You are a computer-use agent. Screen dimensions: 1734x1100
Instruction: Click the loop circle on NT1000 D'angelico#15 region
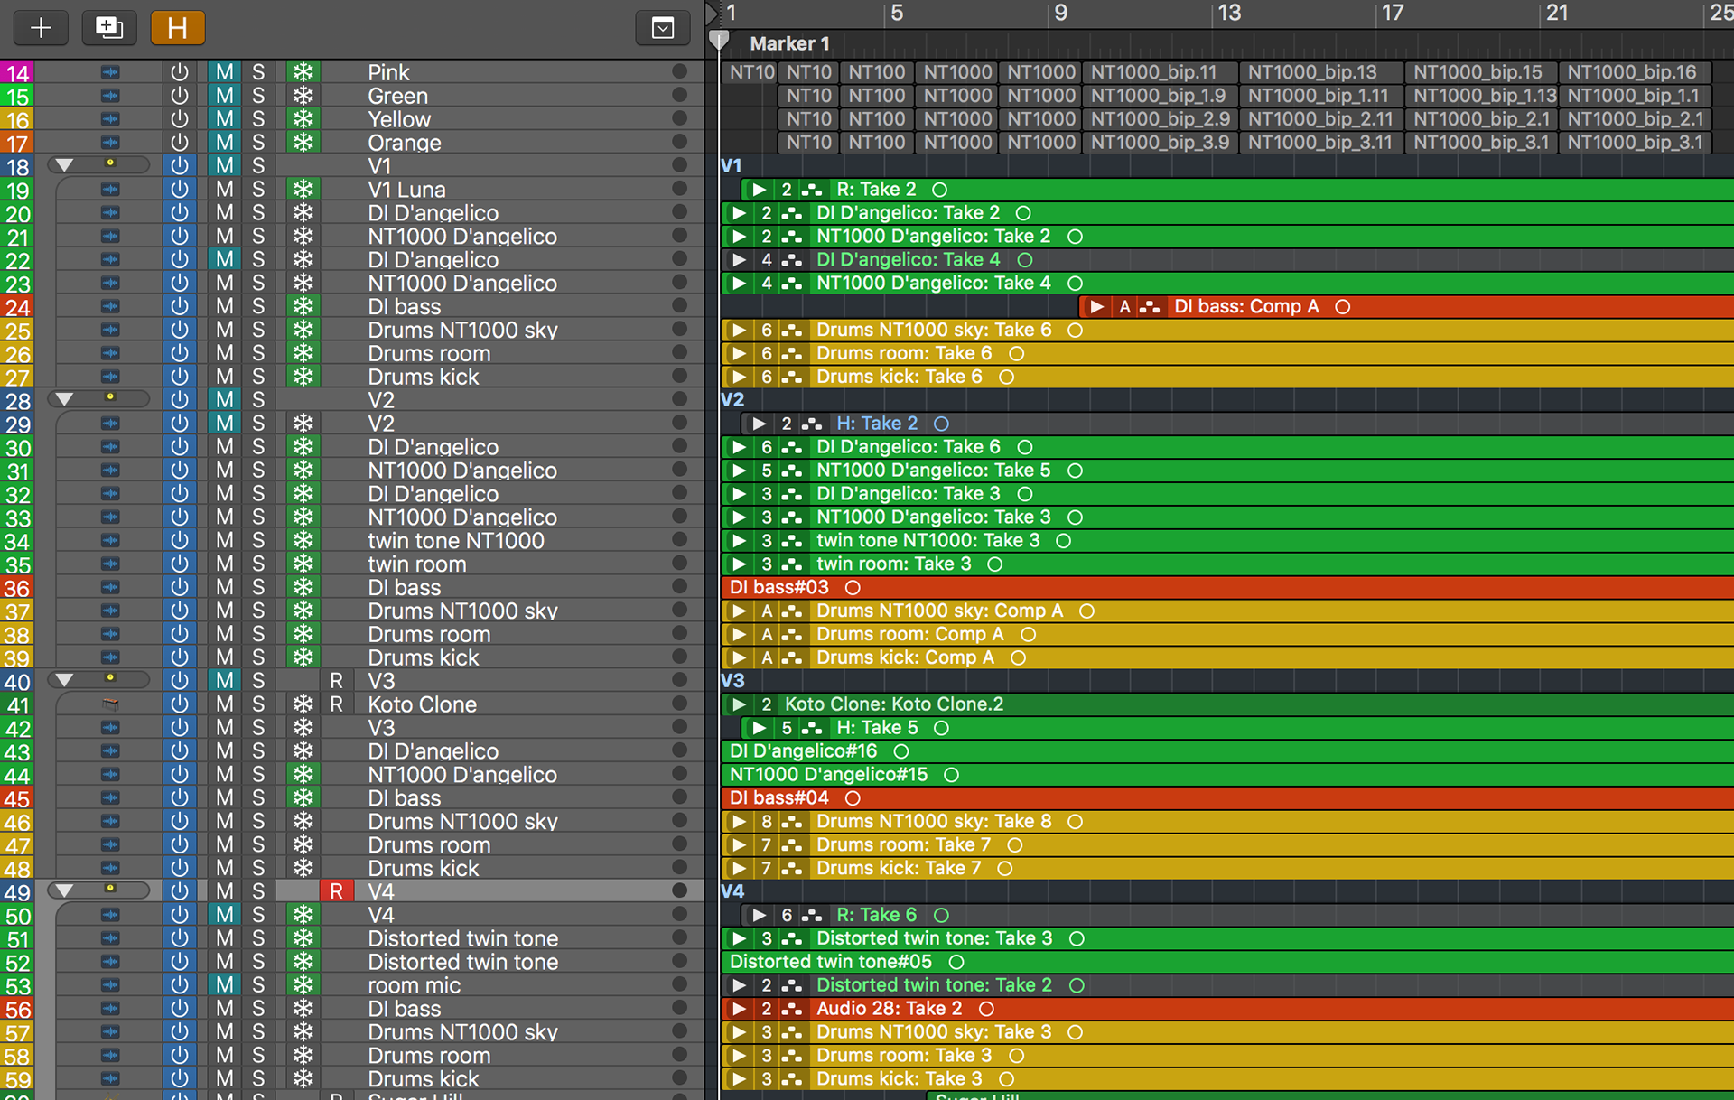click(x=951, y=775)
